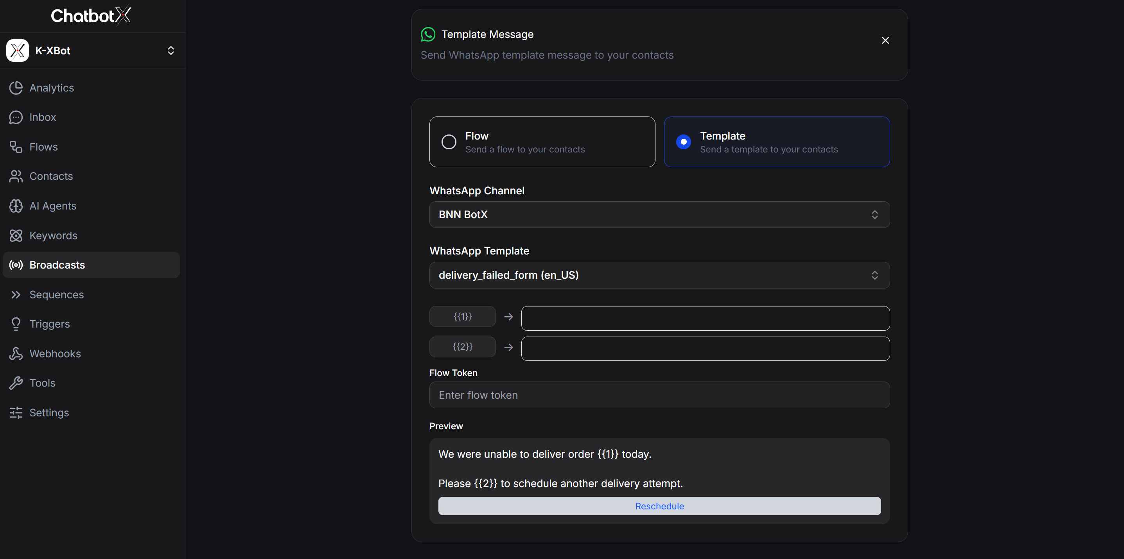Click 'Send WhatsApp template message' subtitle

(547, 56)
